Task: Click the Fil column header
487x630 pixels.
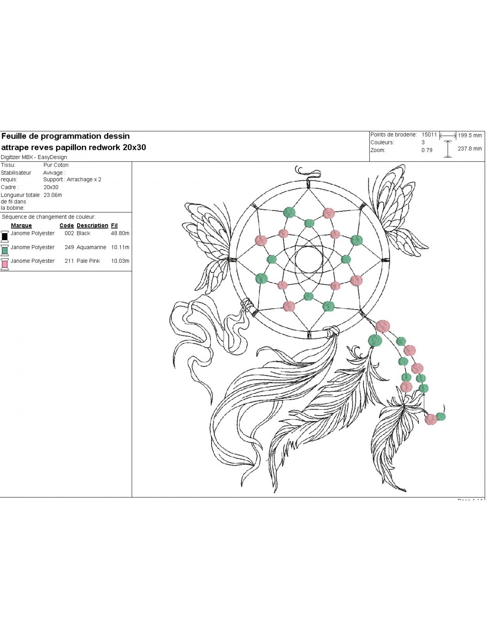Action: point(114,226)
